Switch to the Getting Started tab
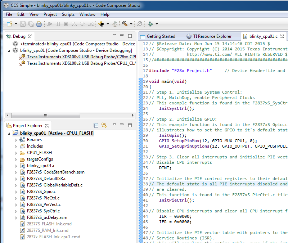This screenshot has height=243, width=288. point(158,36)
